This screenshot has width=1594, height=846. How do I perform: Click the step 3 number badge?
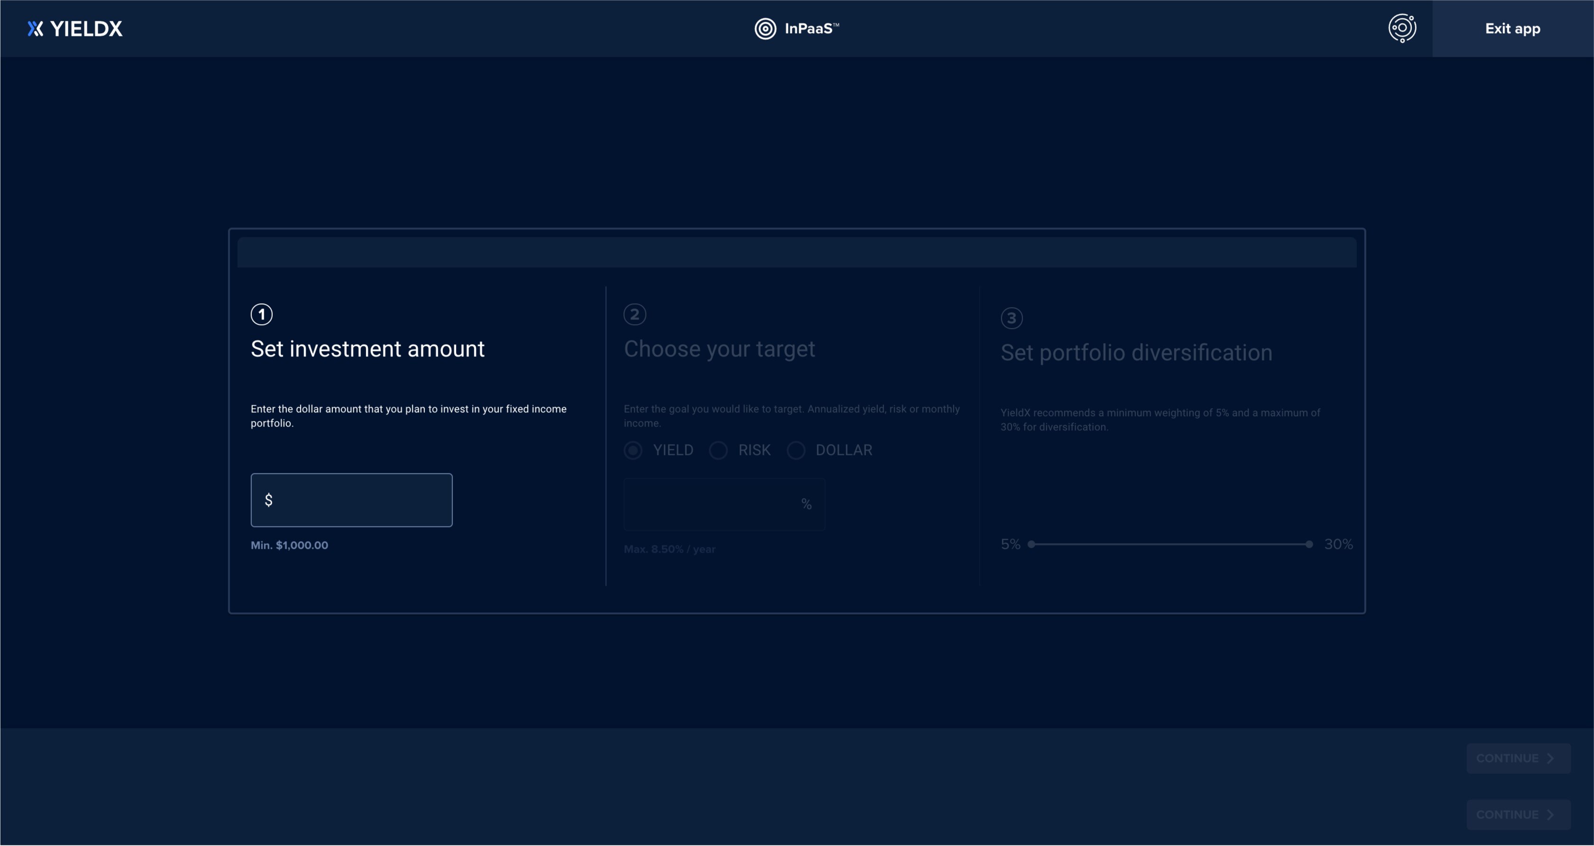coord(1011,318)
